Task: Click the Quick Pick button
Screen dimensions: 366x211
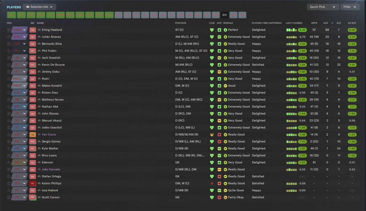Action: click(x=318, y=7)
